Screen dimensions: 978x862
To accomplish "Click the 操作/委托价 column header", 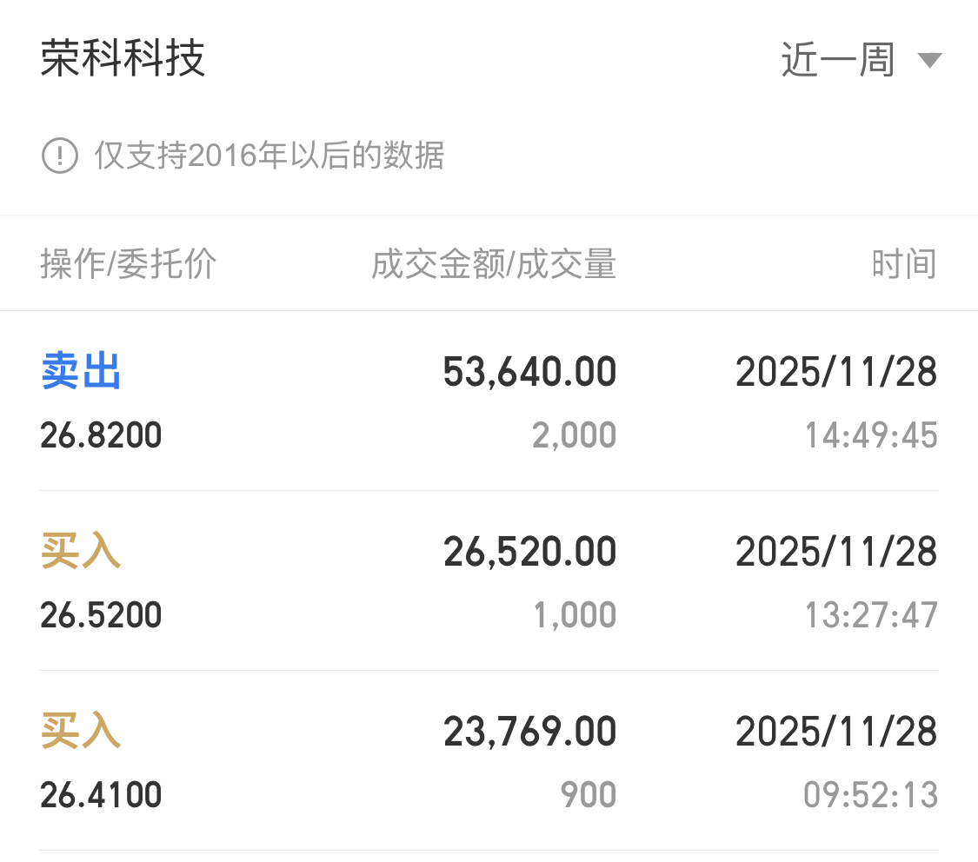I will point(128,264).
